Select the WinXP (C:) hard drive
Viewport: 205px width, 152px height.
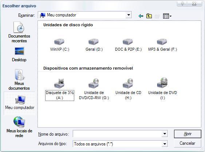(x=59, y=45)
